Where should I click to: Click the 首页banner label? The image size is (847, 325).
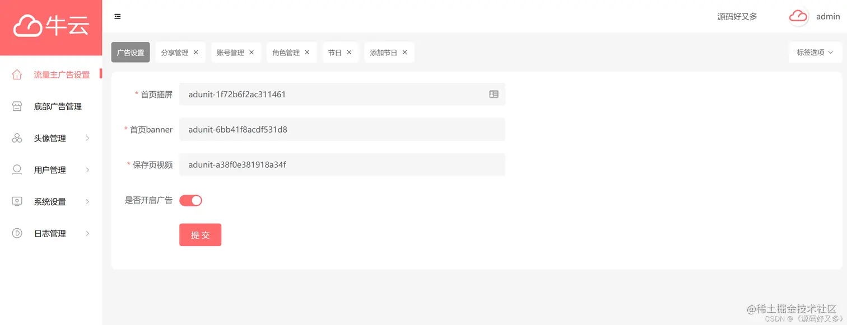click(x=151, y=129)
